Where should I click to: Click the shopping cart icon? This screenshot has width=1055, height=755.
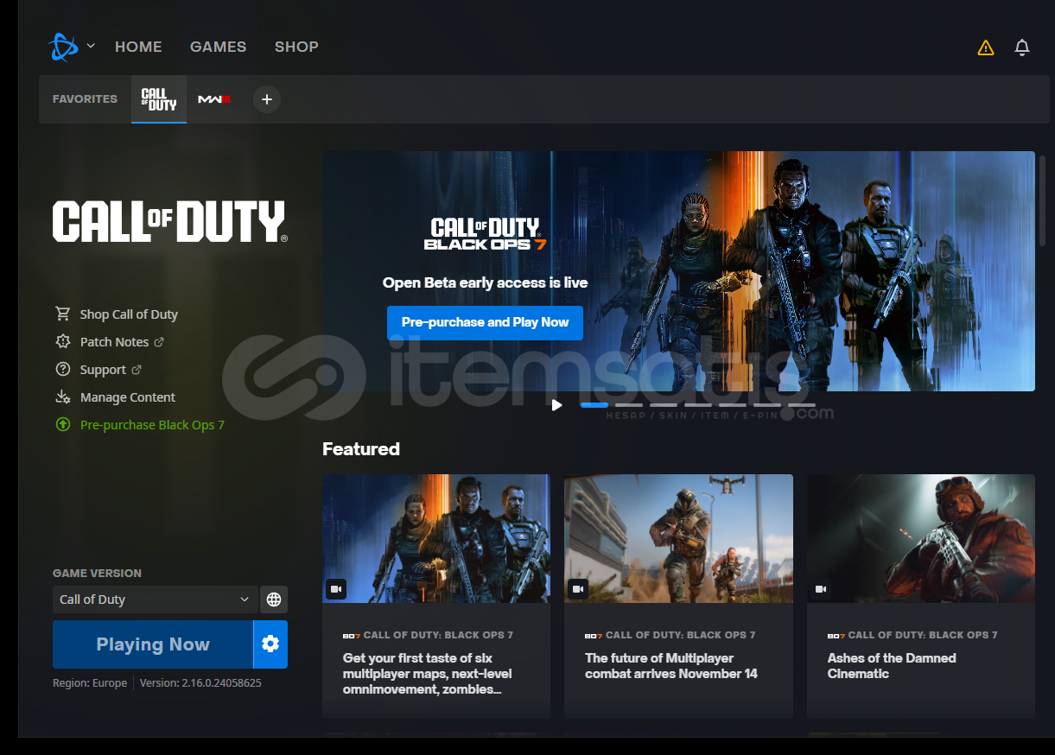click(x=62, y=314)
